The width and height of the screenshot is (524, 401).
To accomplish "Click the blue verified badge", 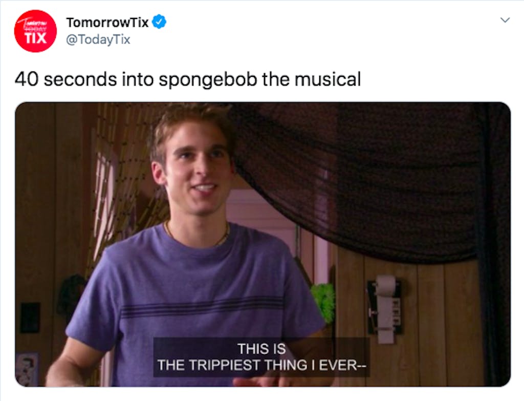I will pos(159,22).
